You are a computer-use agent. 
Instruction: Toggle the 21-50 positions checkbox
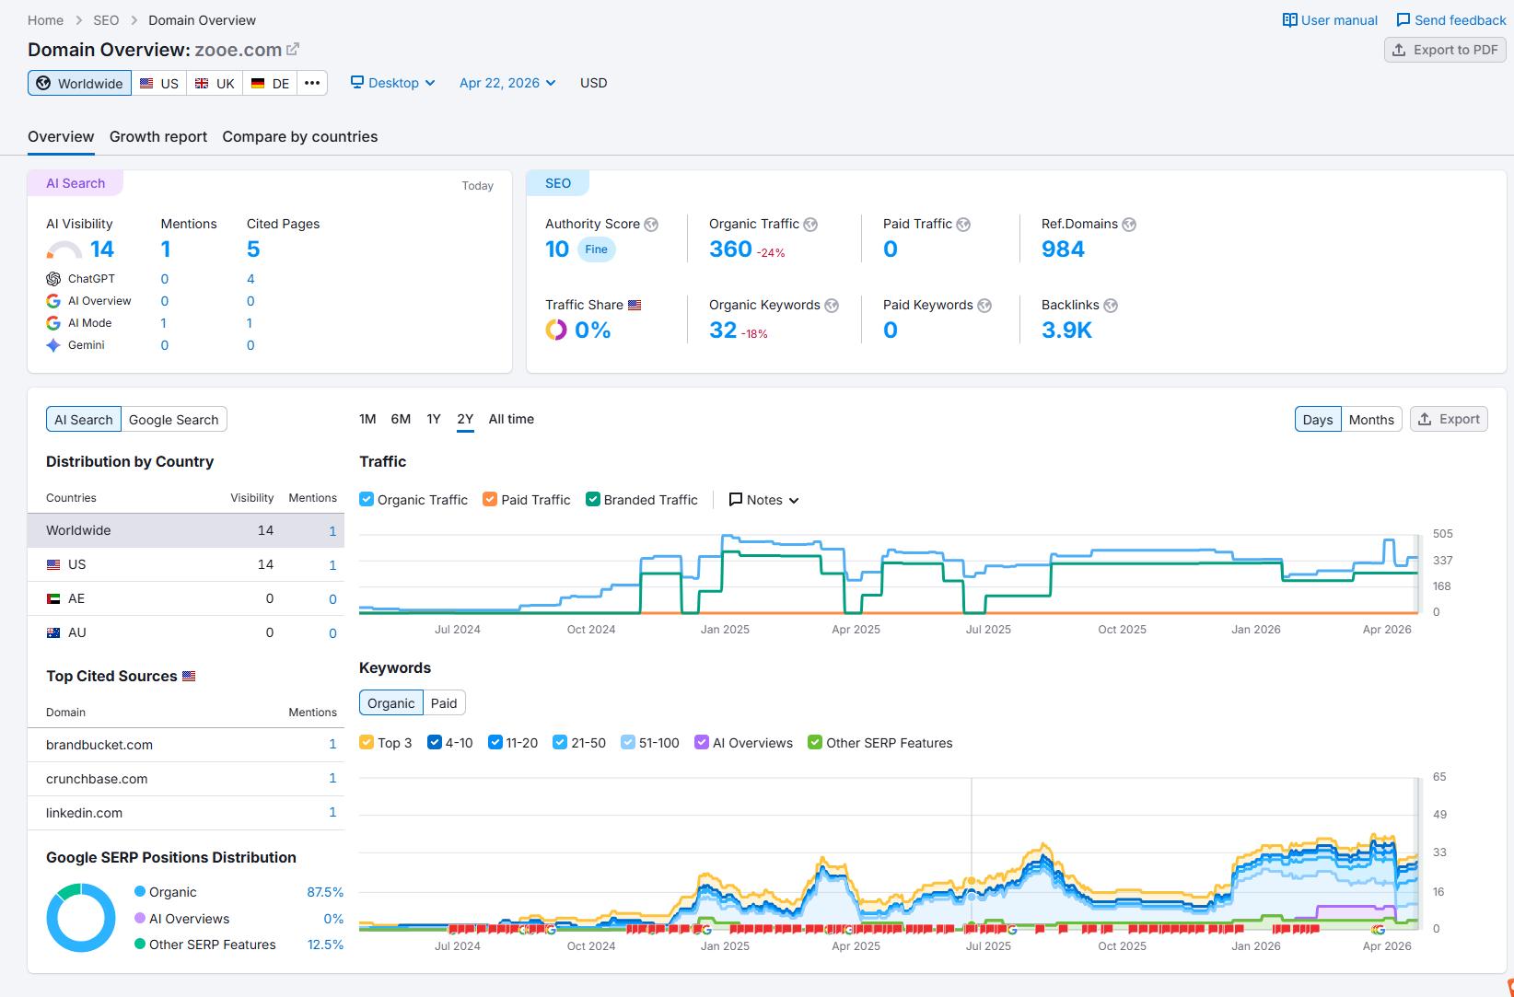pyautogui.click(x=560, y=742)
